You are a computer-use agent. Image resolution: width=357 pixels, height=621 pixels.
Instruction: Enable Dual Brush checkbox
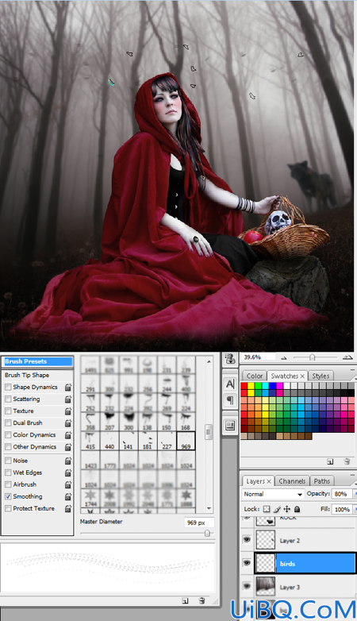[x=8, y=422]
